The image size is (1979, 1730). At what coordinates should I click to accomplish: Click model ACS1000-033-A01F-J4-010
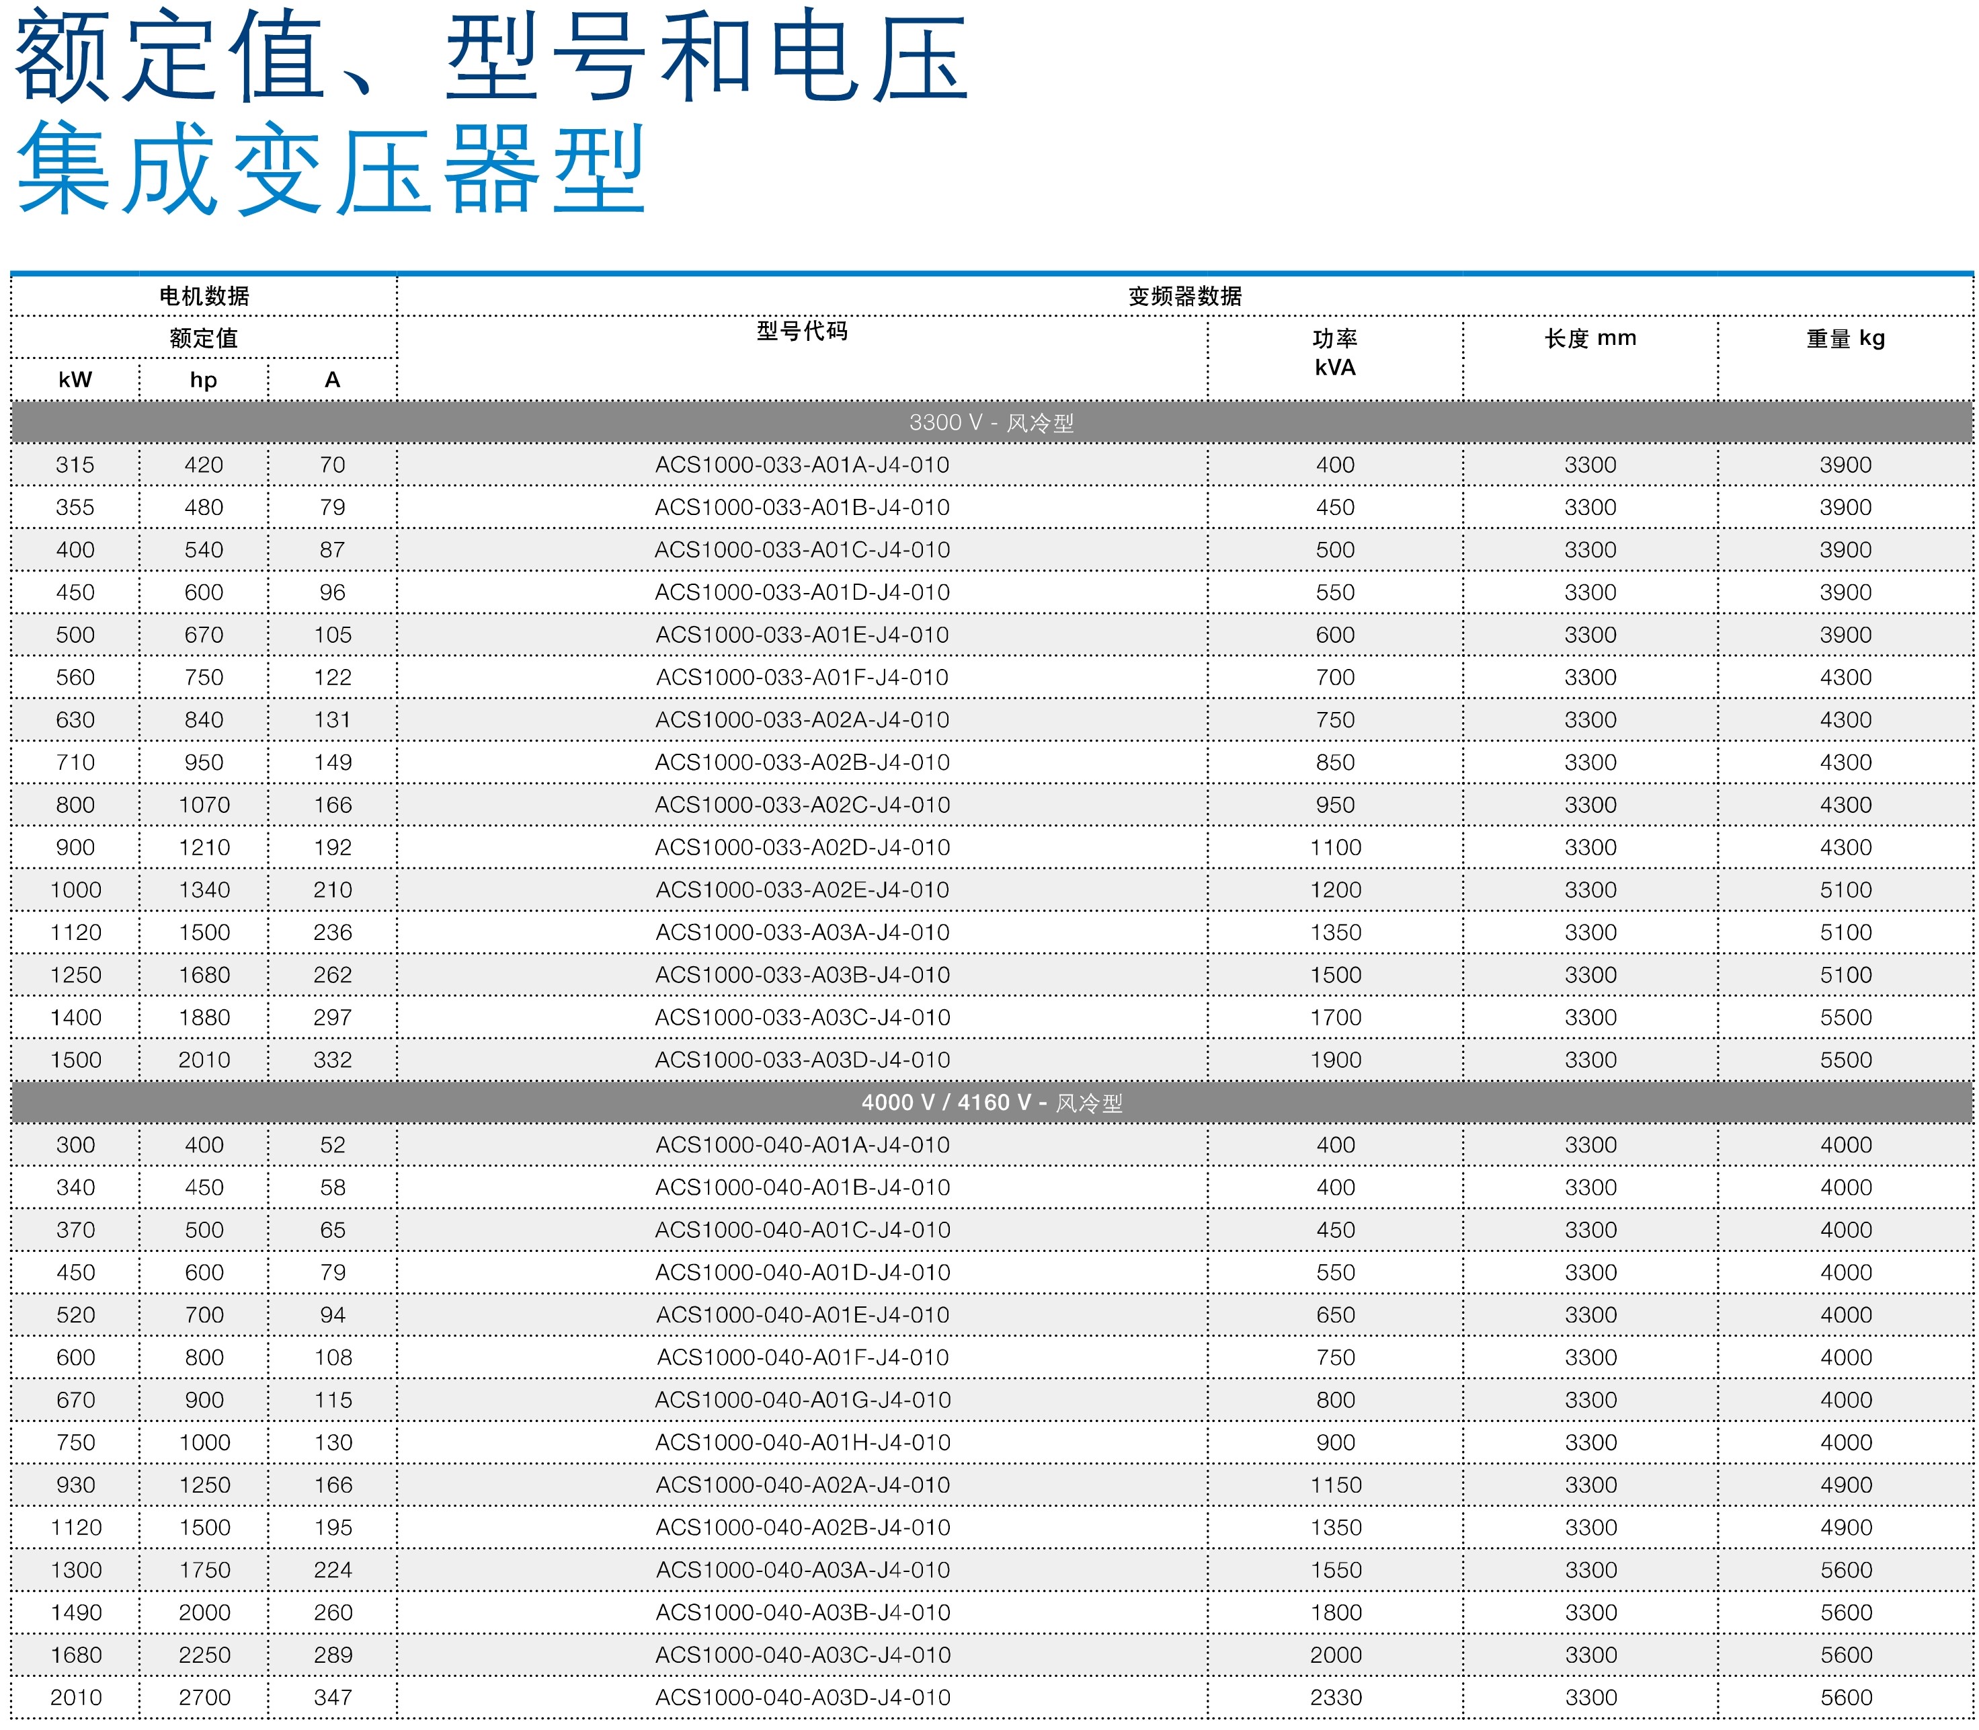tap(802, 678)
